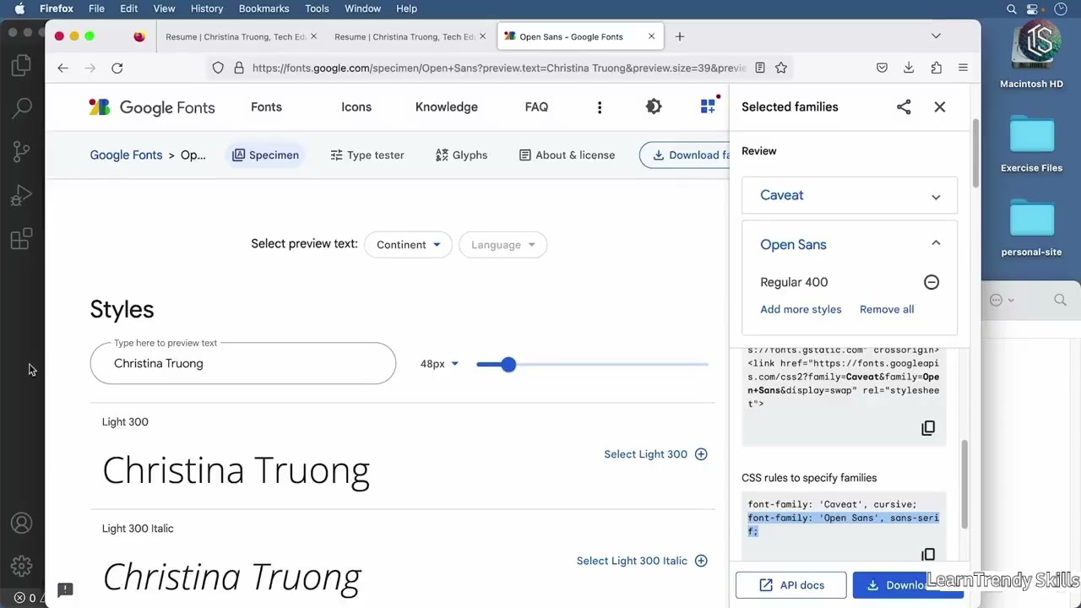
Task: Open the Tools menu
Action: (318, 8)
